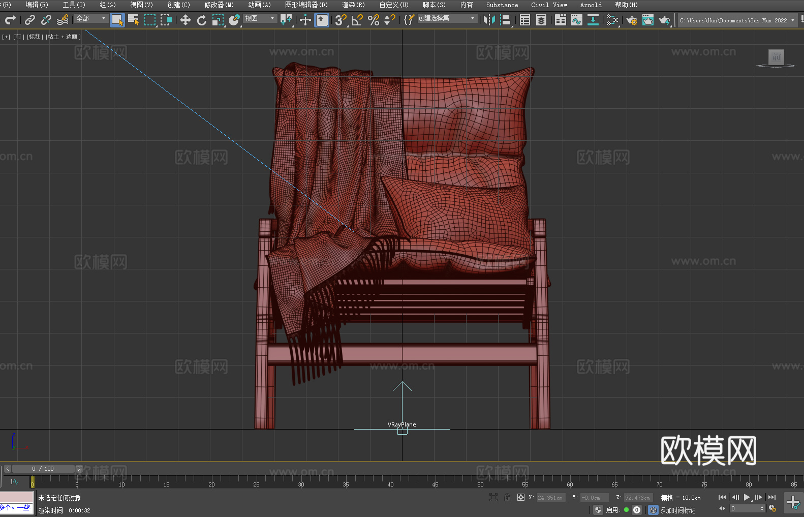Click the ViewCube in the viewport corner
This screenshot has width=804, height=517.
click(776, 57)
